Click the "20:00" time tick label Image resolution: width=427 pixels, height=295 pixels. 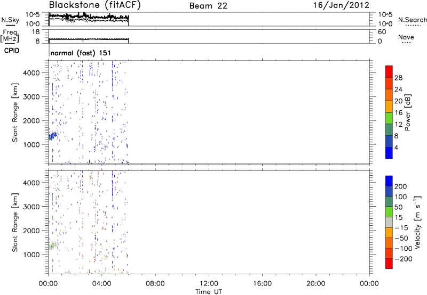[315, 284]
